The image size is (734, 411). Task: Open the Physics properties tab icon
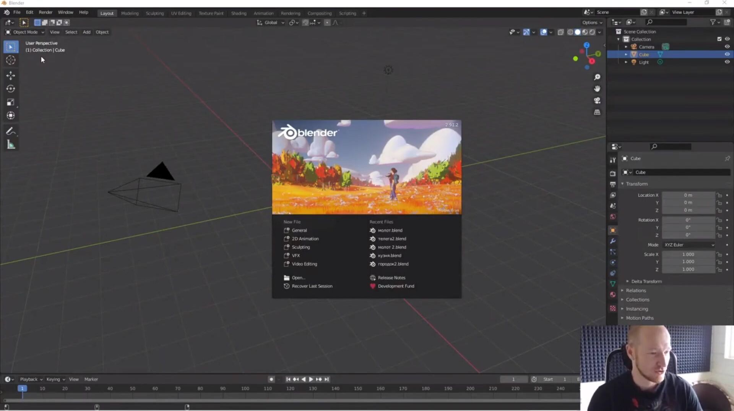click(x=613, y=262)
